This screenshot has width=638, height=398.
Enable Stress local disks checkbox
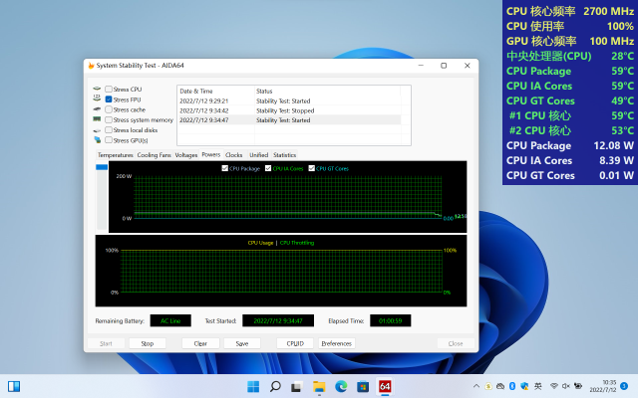[109, 130]
